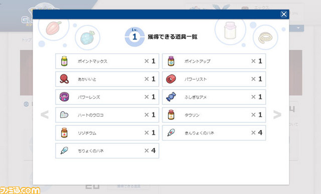Viewport: 321px width, 194px height.
Task: Select the ポイントアップ item name
Action: click(197, 61)
